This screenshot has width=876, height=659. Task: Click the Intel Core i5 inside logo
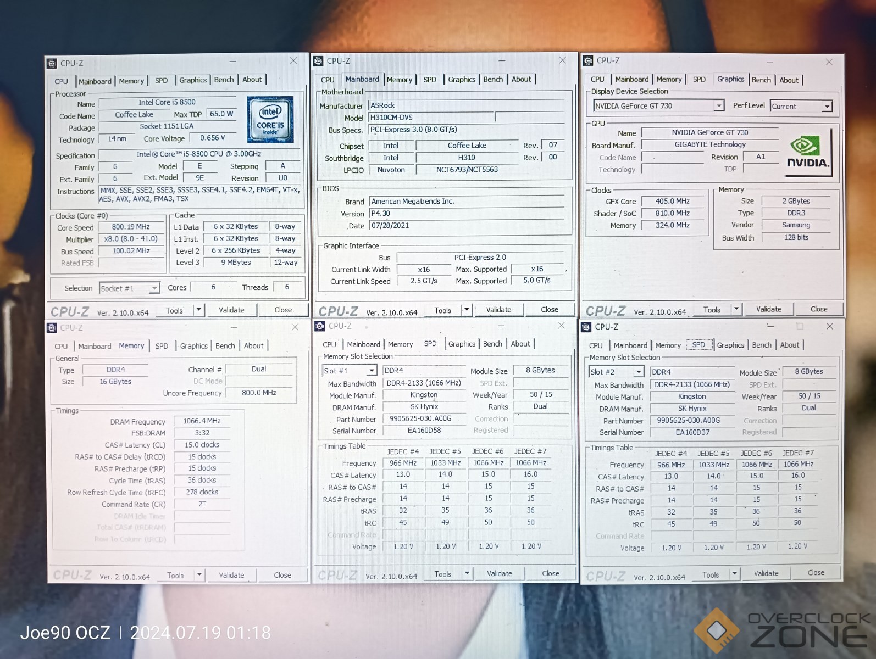coord(270,120)
